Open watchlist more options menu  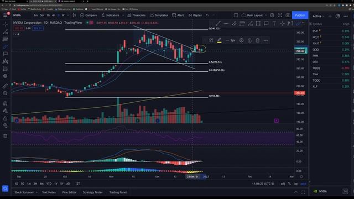[345, 16]
